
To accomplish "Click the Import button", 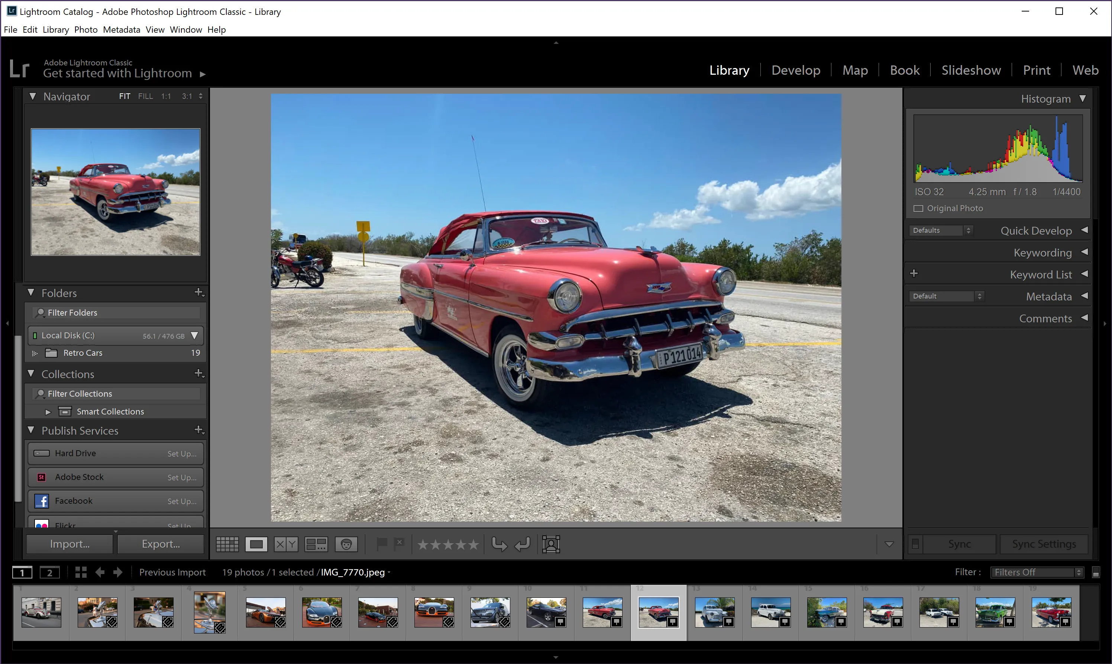I will 70,544.
